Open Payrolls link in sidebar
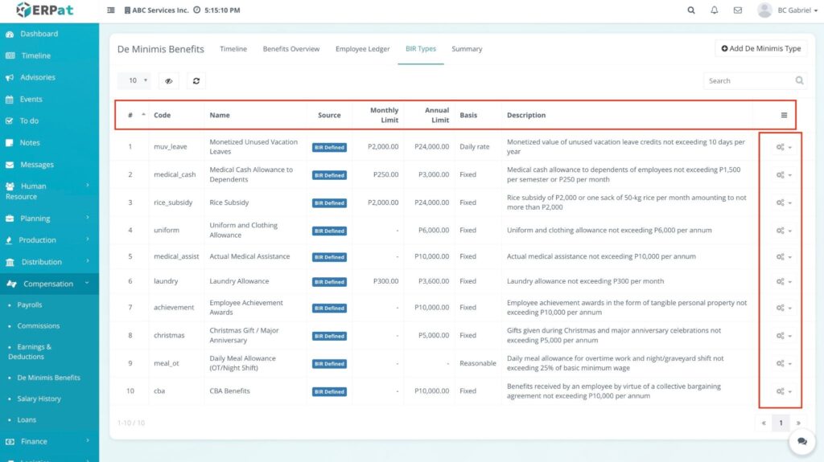The height and width of the screenshot is (462, 824). [x=30, y=305]
